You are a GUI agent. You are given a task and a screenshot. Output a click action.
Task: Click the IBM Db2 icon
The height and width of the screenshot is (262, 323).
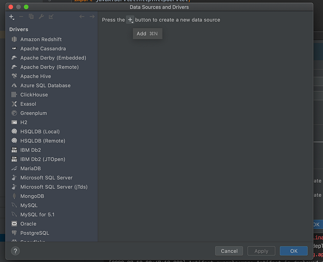tap(14, 150)
